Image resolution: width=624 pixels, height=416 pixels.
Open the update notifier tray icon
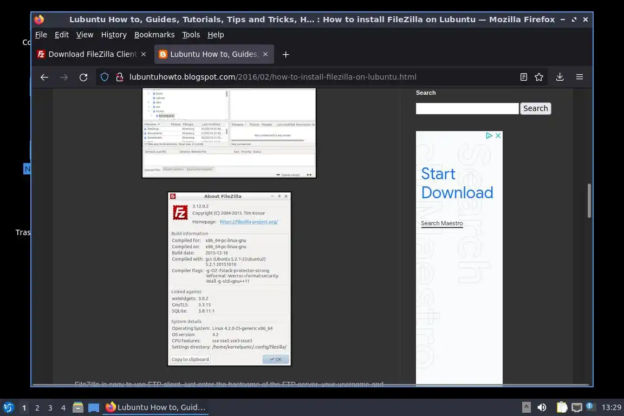click(x=591, y=407)
